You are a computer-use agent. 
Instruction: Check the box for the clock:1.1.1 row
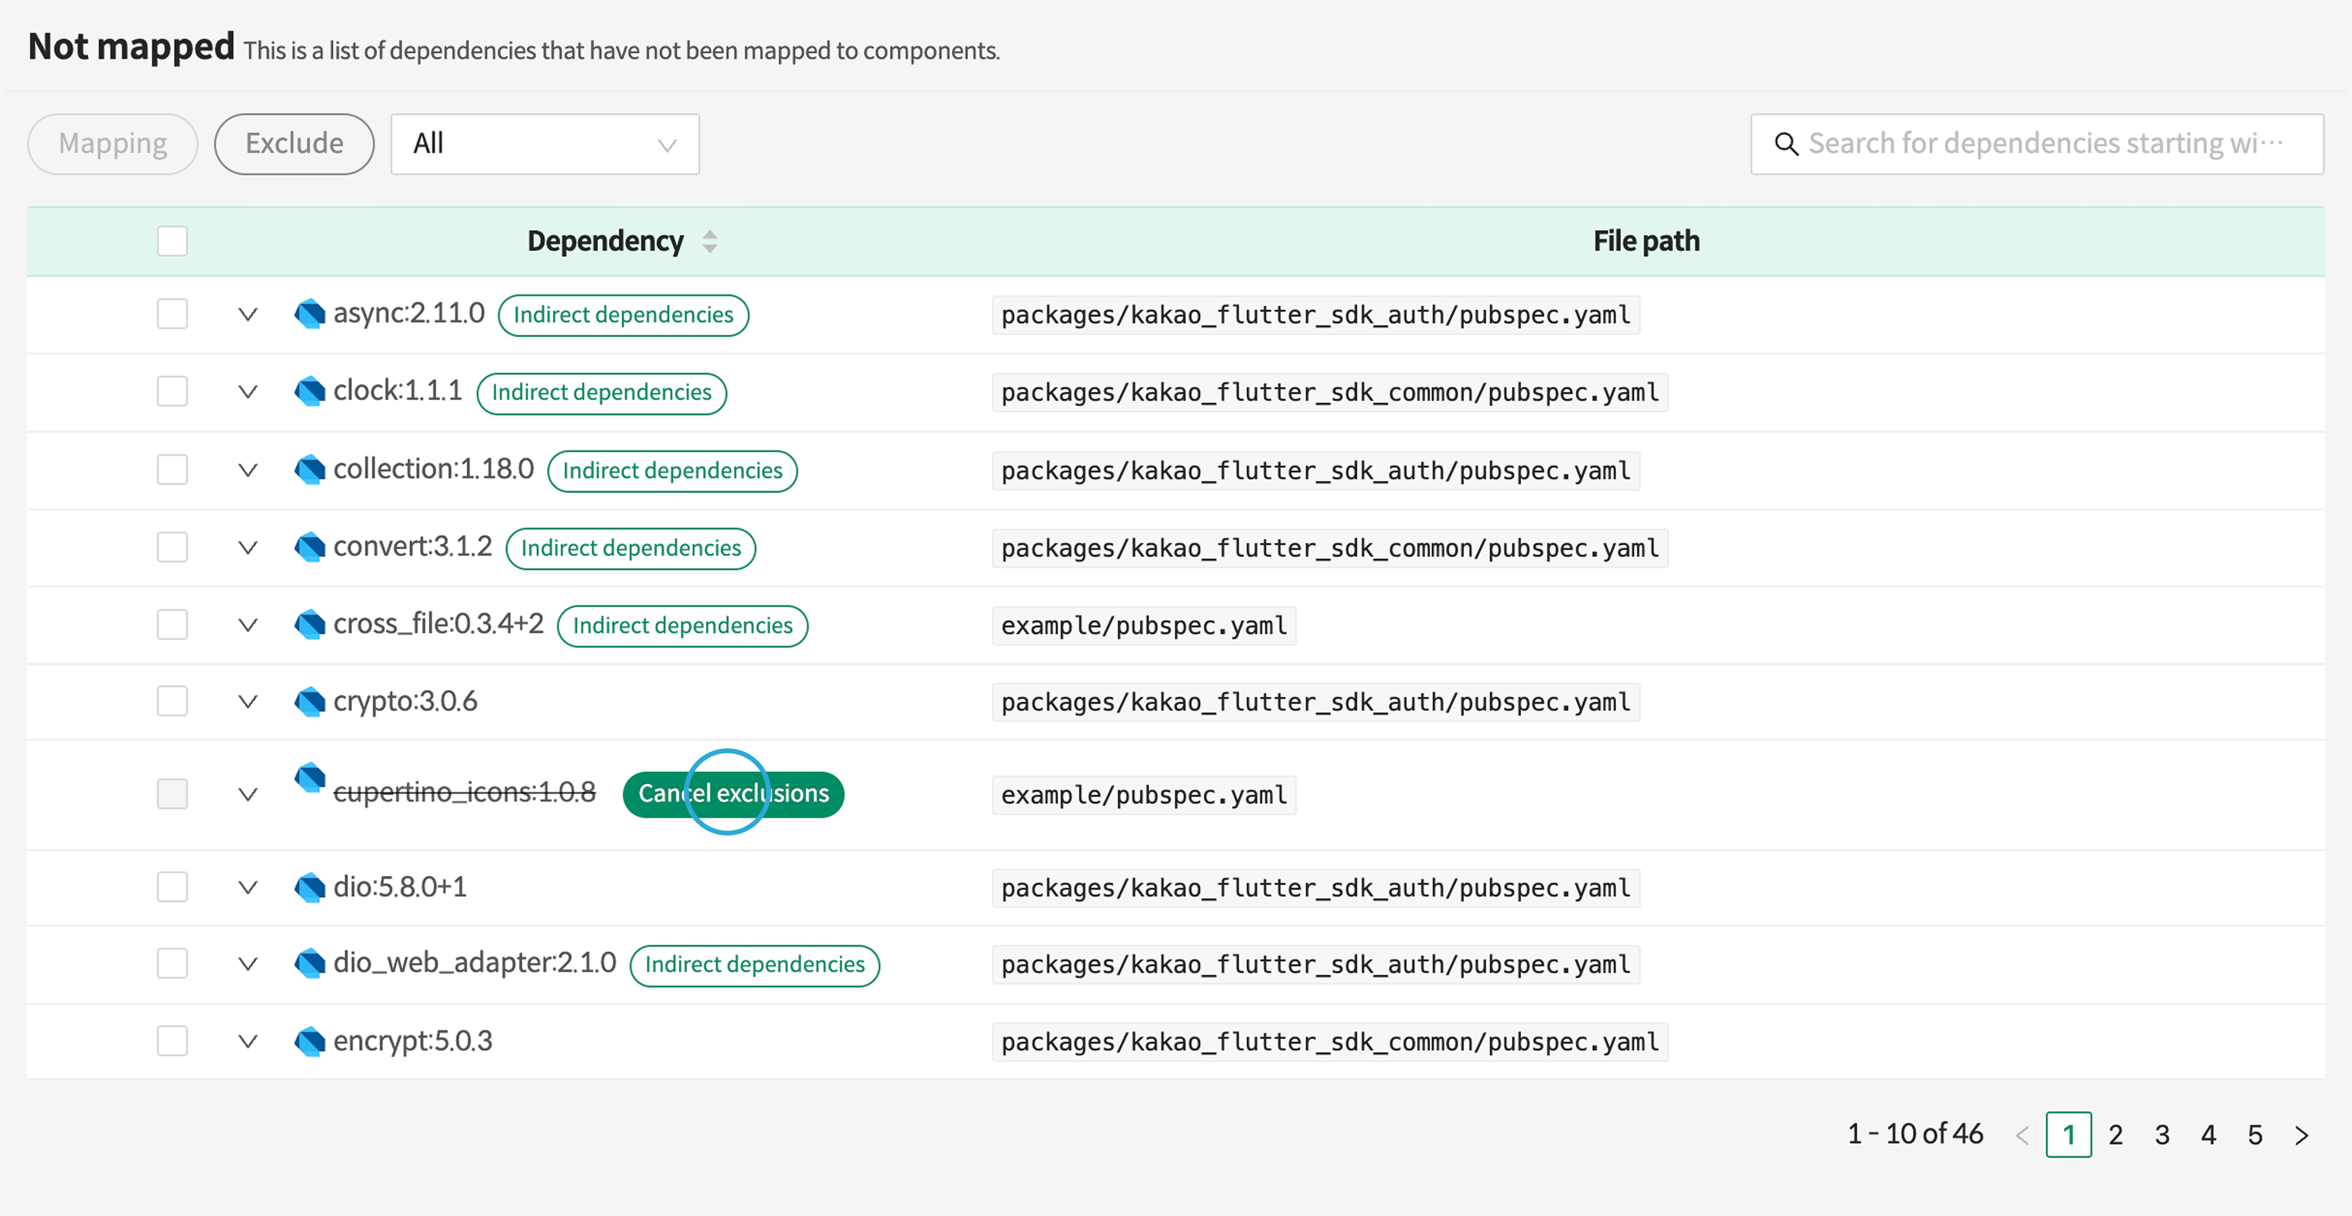(x=171, y=391)
